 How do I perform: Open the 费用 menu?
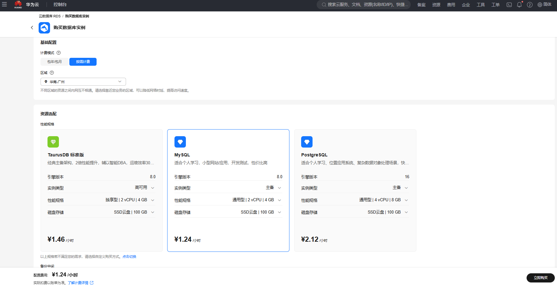coord(451,5)
